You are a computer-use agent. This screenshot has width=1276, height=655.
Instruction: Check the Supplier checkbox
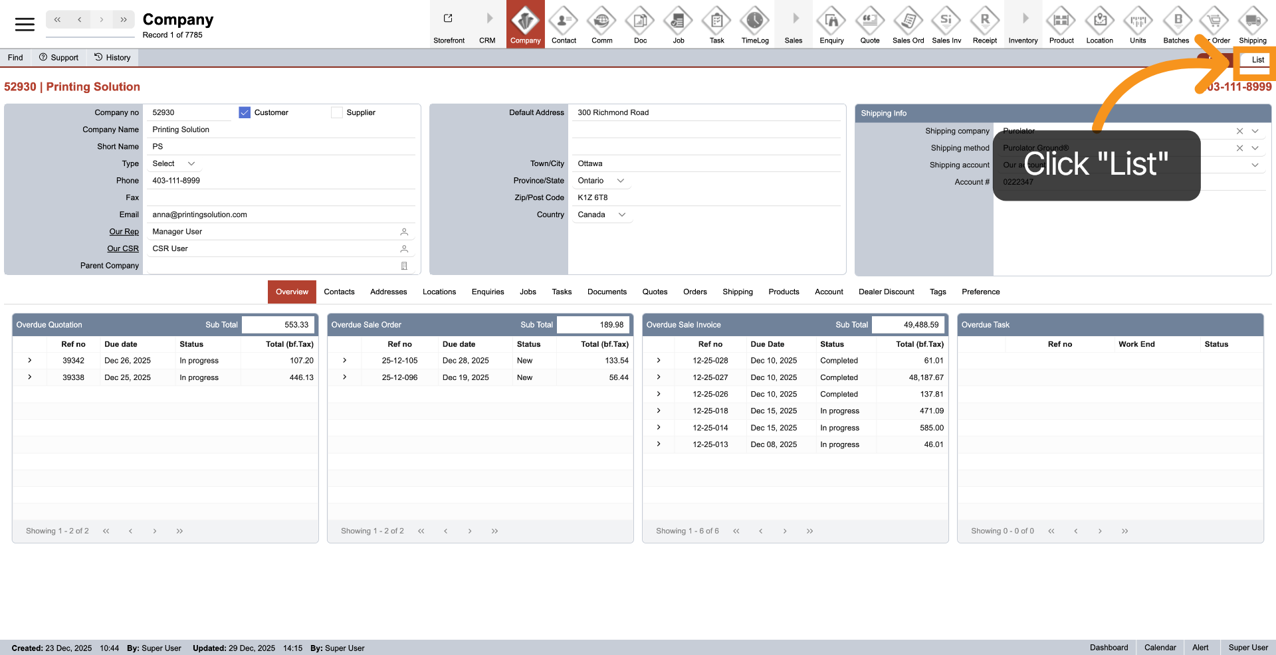tap(337, 113)
